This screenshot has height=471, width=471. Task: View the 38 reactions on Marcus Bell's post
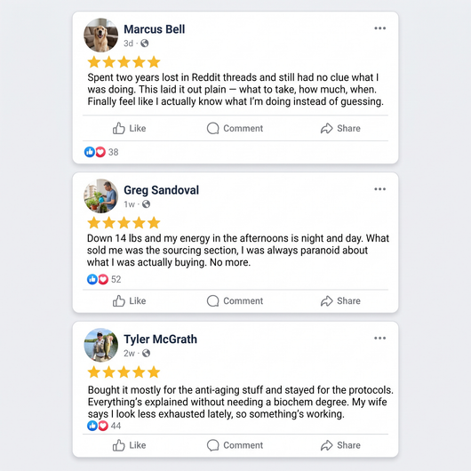(101, 152)
